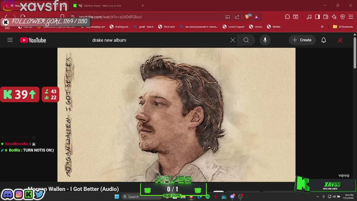Toggle microphone icon in system tray
357x201 pixels.
click(x=324, y=197)
